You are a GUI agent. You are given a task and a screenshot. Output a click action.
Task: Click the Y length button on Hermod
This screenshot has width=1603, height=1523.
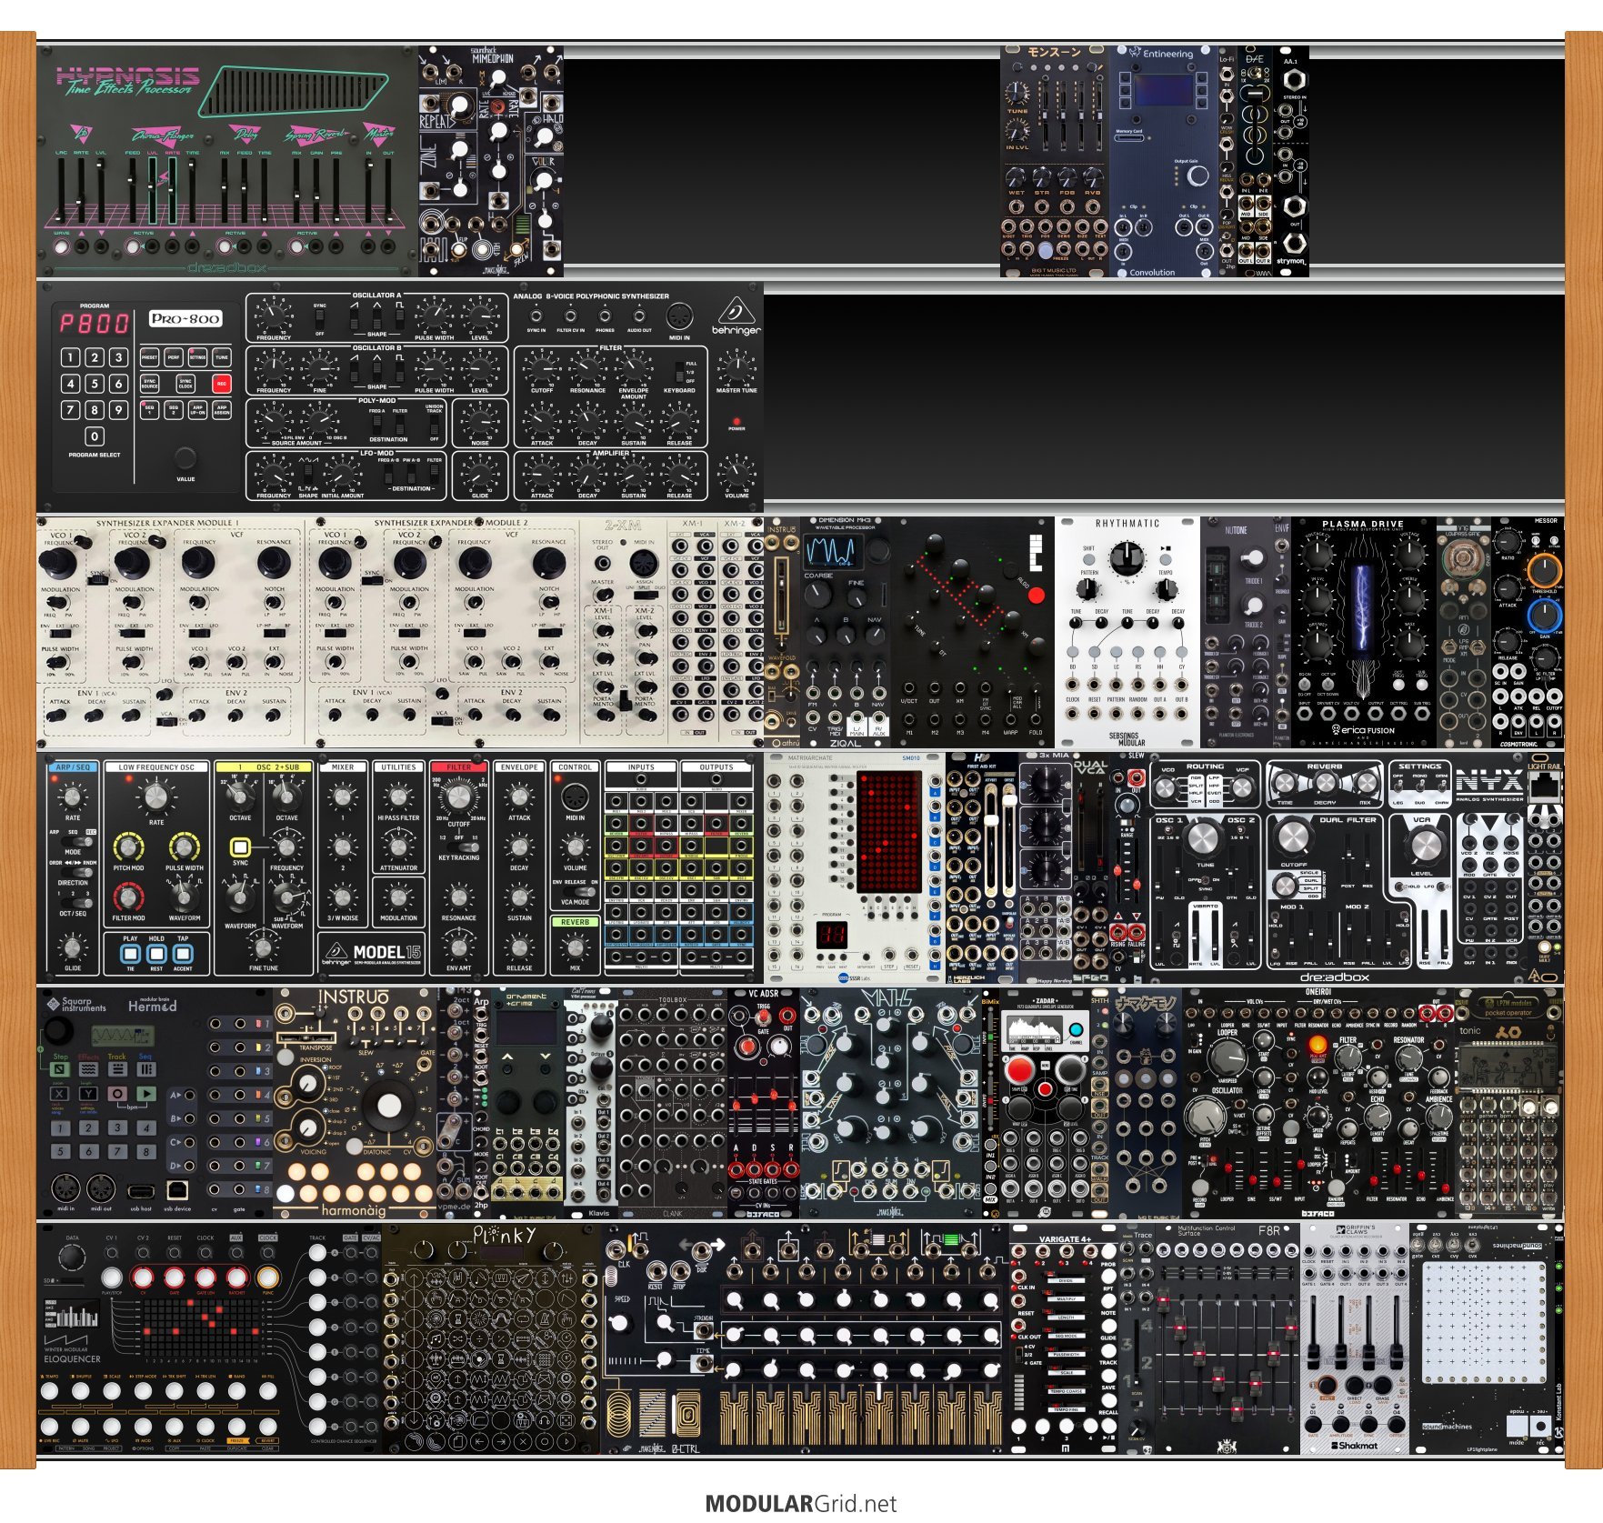pos(88,1094)
